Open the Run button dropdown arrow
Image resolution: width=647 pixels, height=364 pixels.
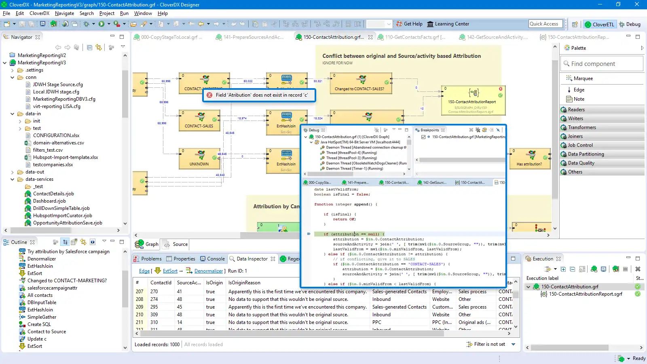coord(109,24)
